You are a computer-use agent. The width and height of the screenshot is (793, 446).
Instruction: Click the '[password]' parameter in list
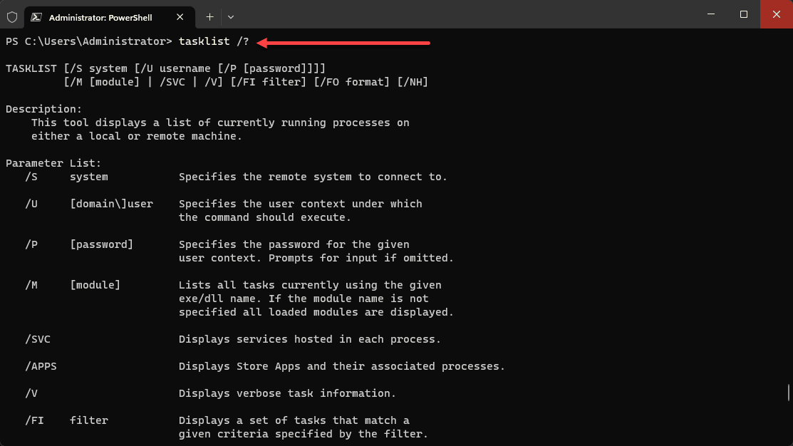(x=102, y=245)
